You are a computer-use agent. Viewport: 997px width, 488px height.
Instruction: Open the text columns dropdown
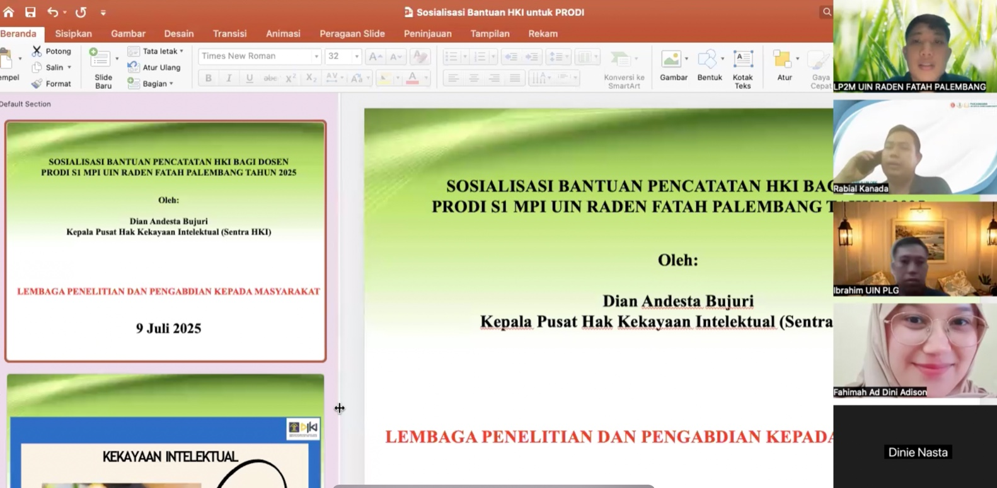point(596,57)
